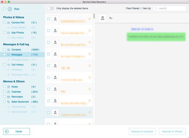Check the Contacts checkbox
The height and width of the screenshot is (138, 189).
tap(4, 50)
